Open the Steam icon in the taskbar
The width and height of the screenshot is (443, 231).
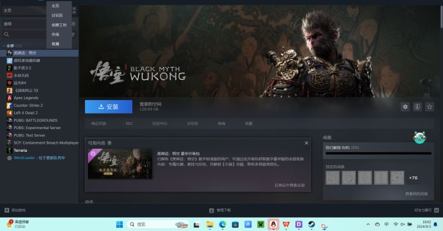pyautogui.click(x=311, y=224)
